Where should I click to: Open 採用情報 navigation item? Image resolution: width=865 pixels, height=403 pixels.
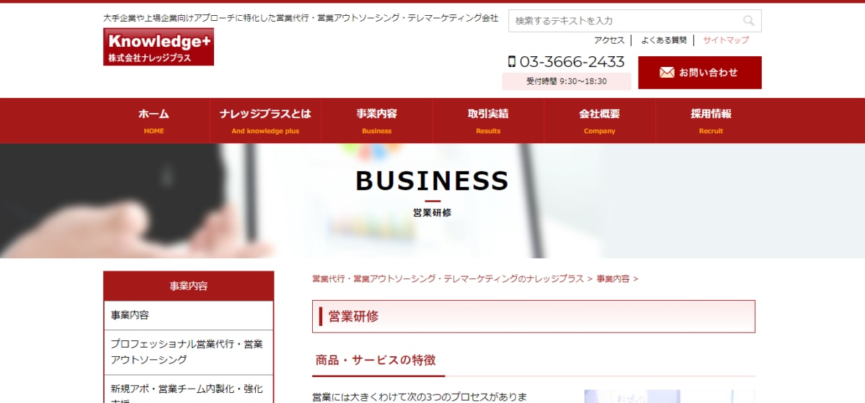coord(711,120)
